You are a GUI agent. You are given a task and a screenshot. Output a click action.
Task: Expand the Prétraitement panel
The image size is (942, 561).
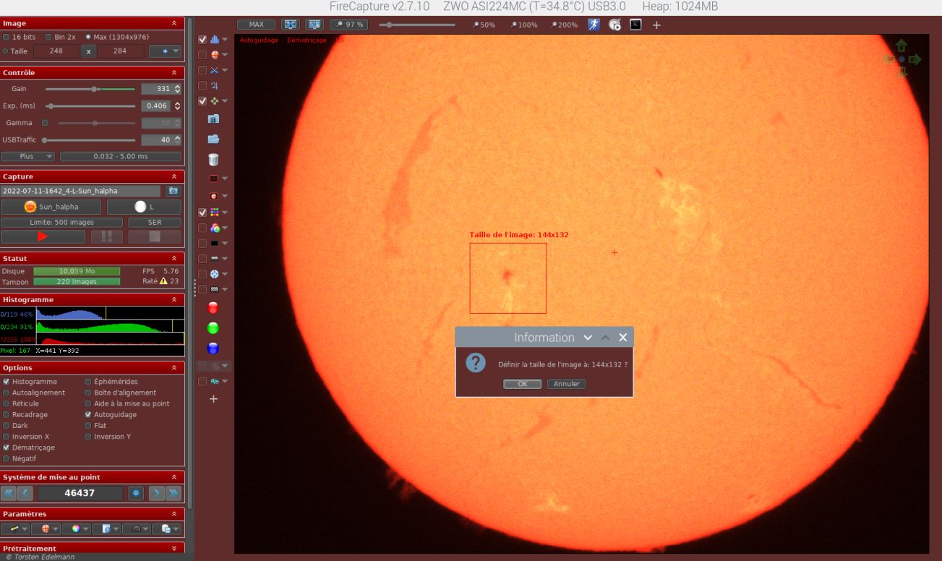[174, 549]
